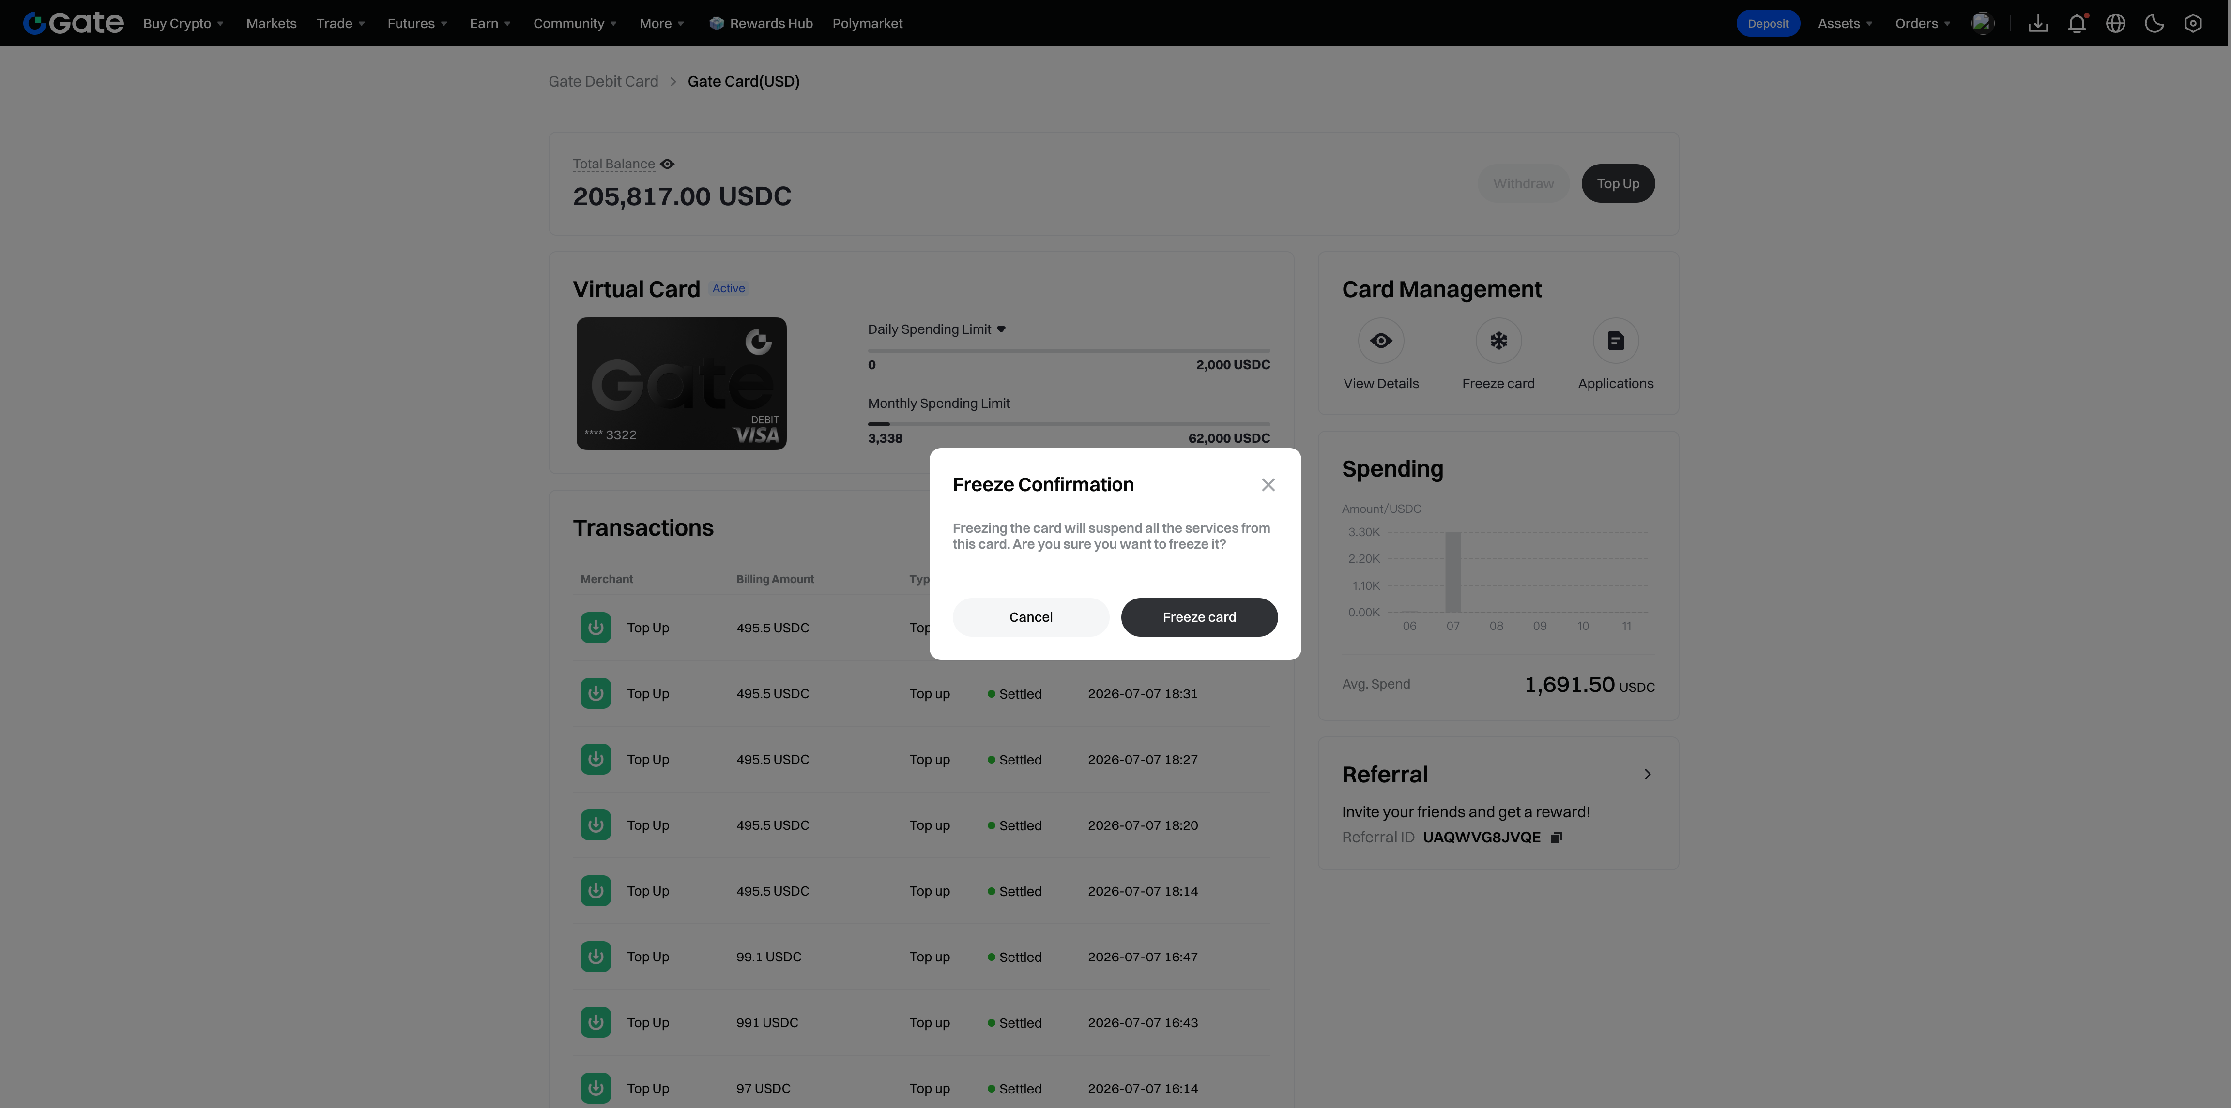Open the download app icon
Screen dimensions: 2231x1108
[x=2038, y=23]
